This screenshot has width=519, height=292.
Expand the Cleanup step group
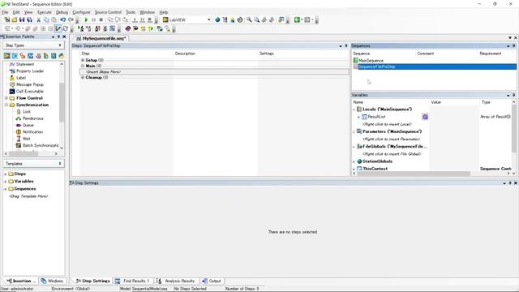(x=83, y=78)
